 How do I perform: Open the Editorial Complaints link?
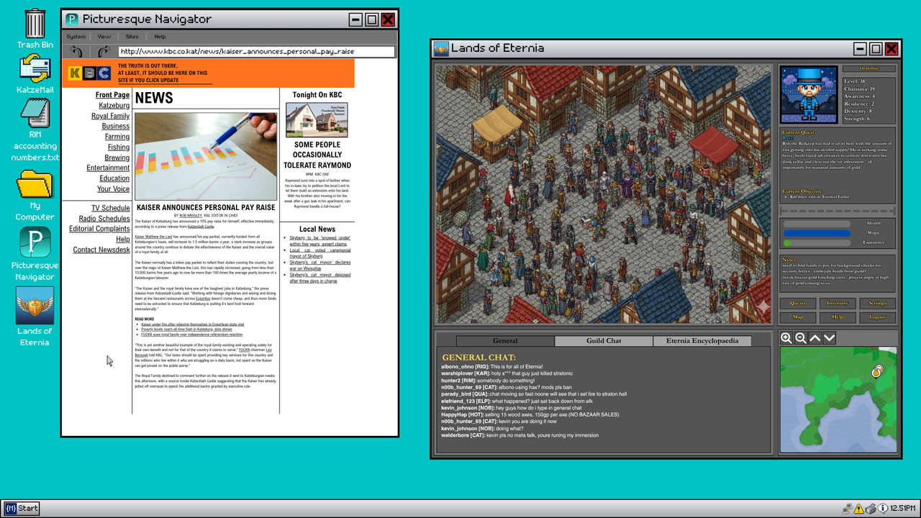[x=99, y=229]
